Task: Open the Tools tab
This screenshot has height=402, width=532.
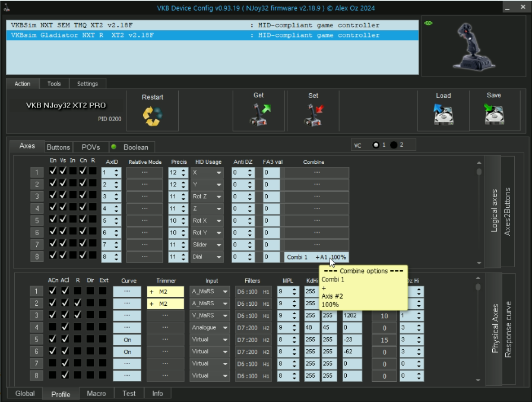Action: coord(54,84)
